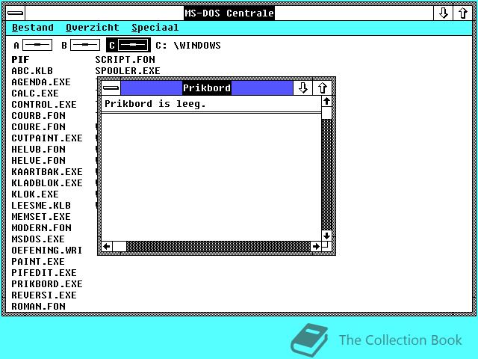
Task: Select REVERSI.EXE in file list
Action: 44,295
